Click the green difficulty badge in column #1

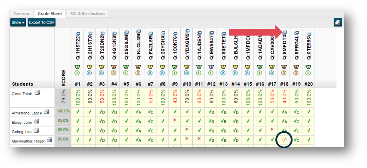point(77,67)
